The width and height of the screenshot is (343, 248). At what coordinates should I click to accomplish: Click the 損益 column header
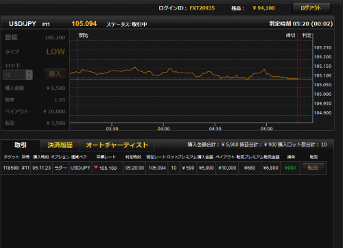pyautogui.click(x=291, y=157)
